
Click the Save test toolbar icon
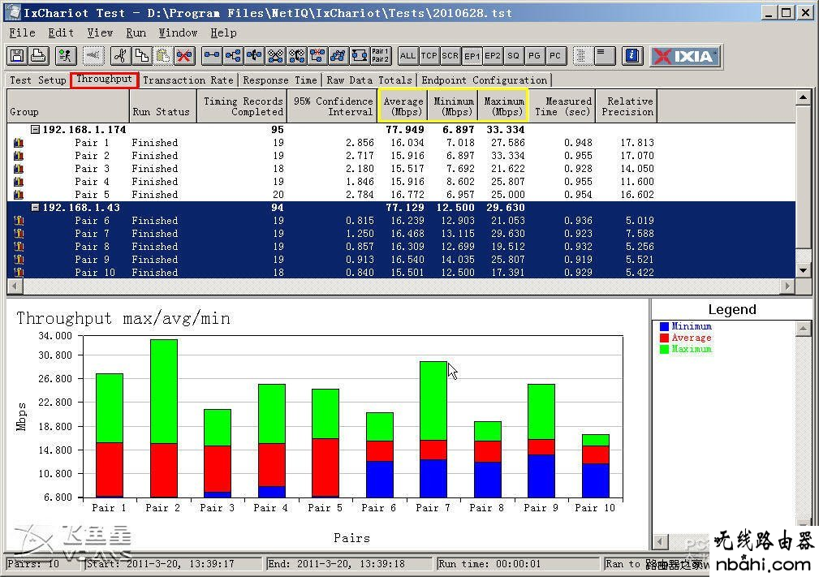point(17,55)
